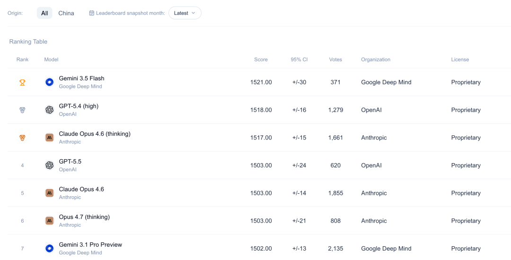Click the +/-30 confidence interval value
The width and height of the screenshot is (511, 260).
click(x=299, y=82)
